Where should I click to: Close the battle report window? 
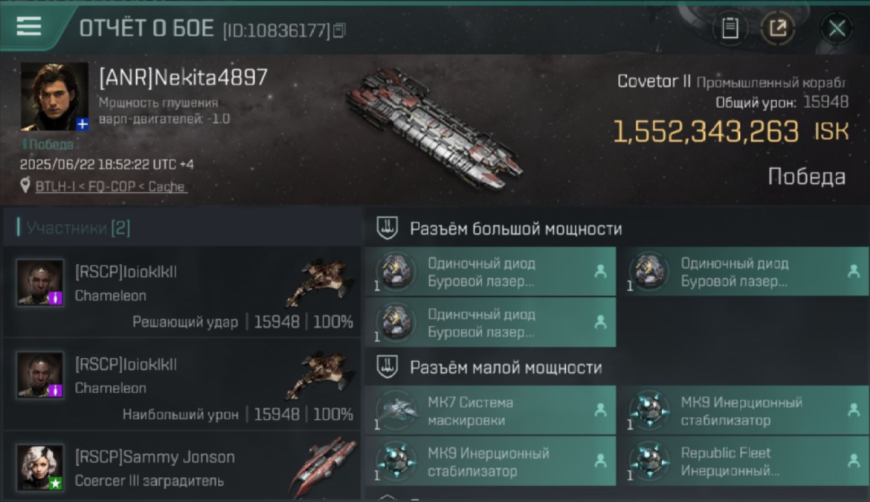(x=837, y=29)
